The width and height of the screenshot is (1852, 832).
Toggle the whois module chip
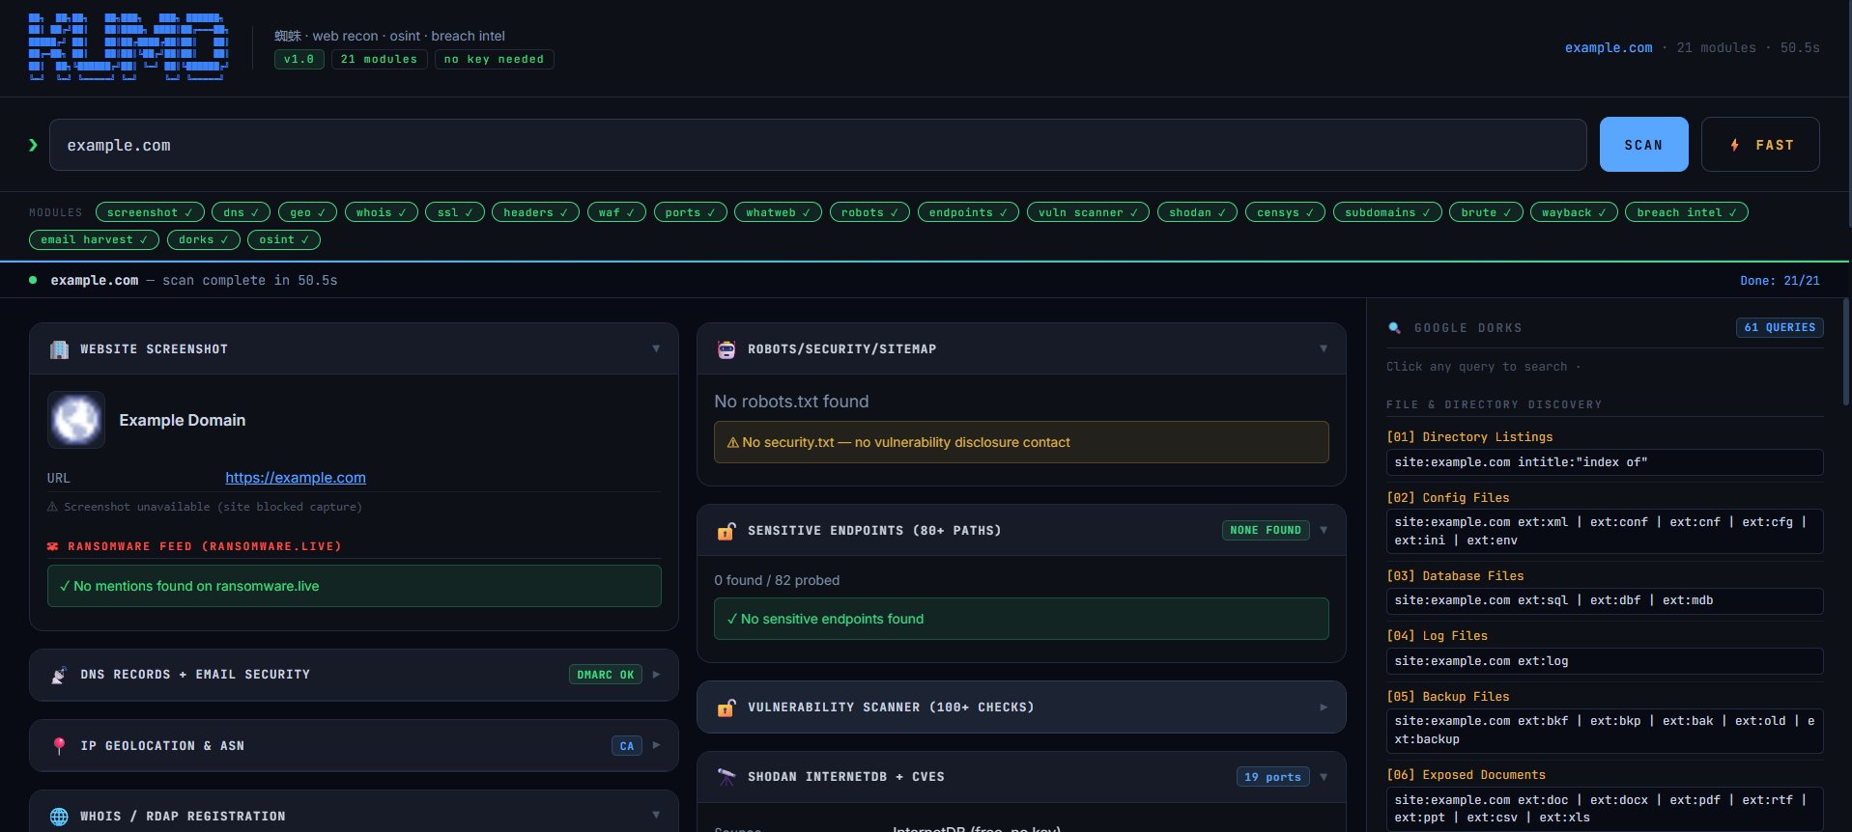point(381,212)
